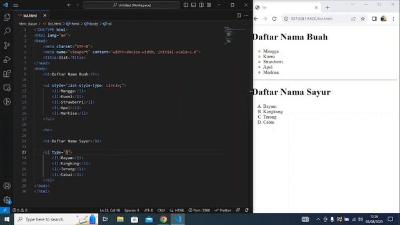
Task: Open the Windows Action Center notifications
Action: 390,219
